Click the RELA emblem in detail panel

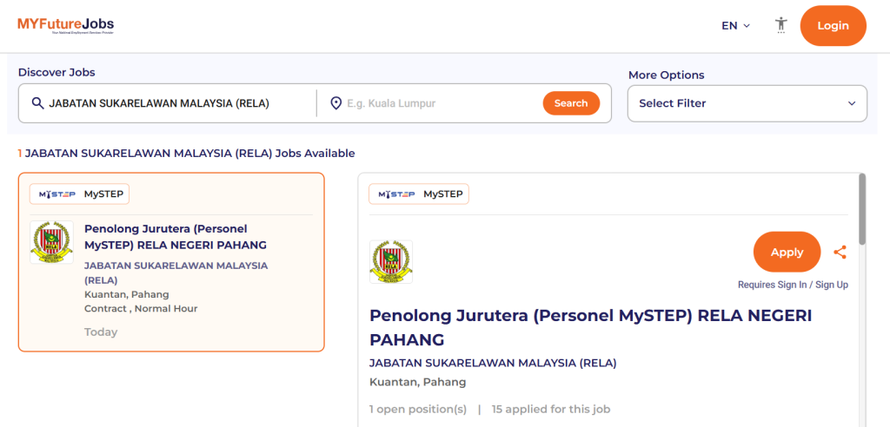point(391,261)
